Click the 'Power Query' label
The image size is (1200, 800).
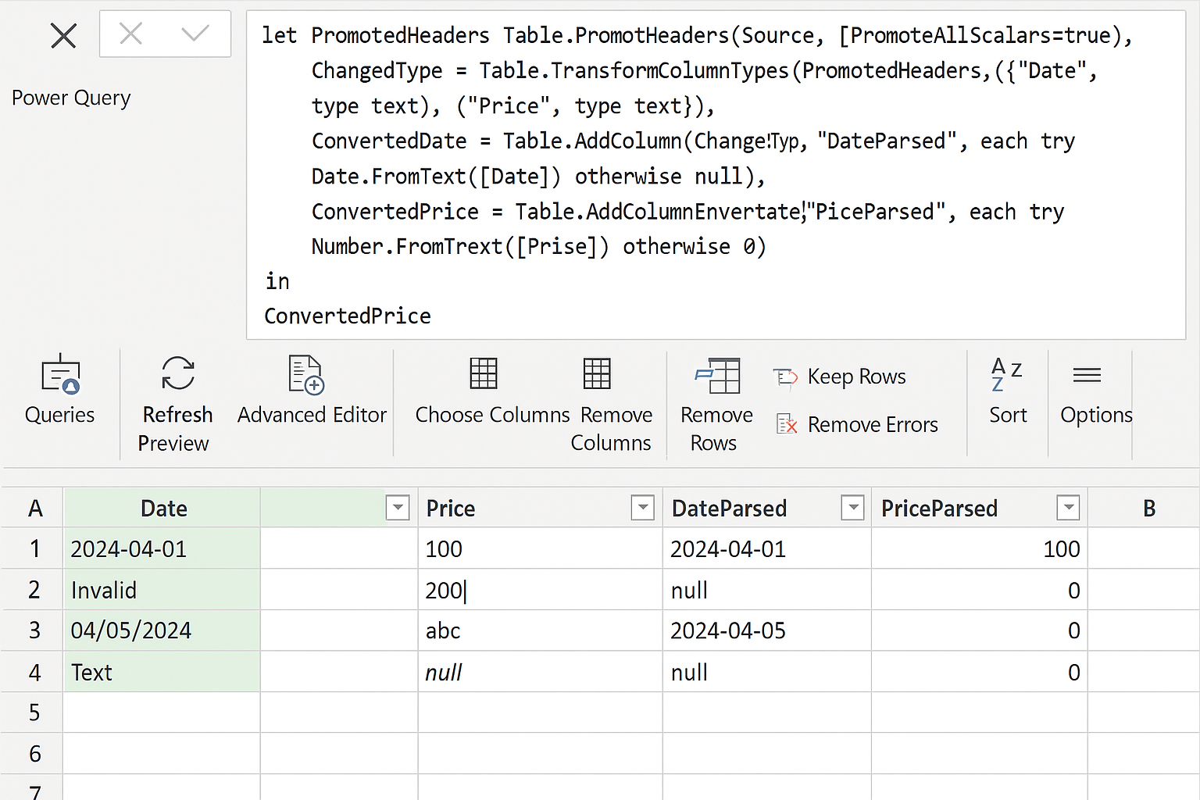click(x=71, y=98)
